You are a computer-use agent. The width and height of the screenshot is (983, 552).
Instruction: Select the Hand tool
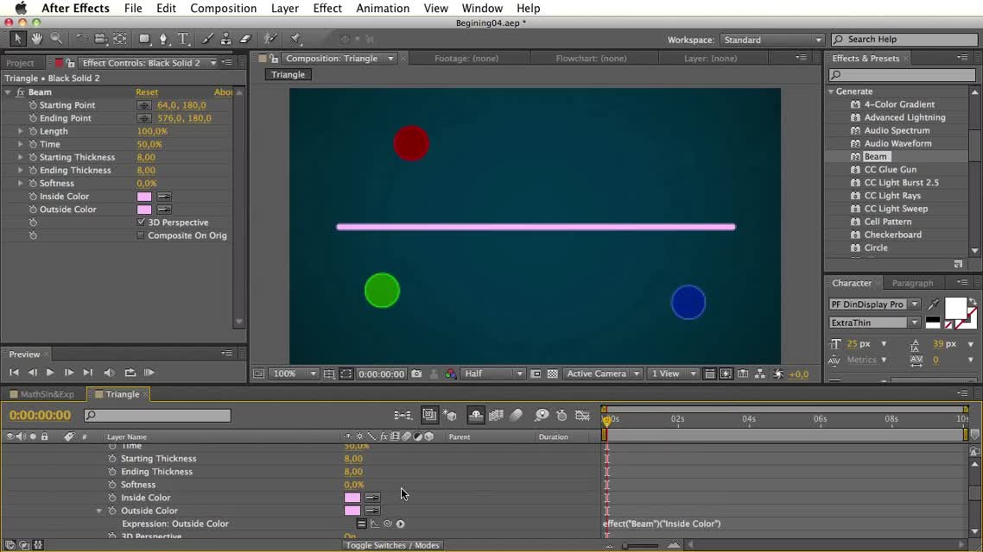pos(37,39)
